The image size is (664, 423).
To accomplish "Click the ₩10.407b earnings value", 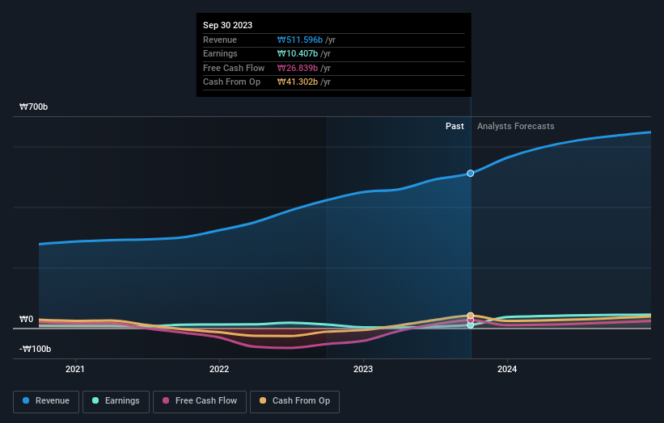I will 298,53.
